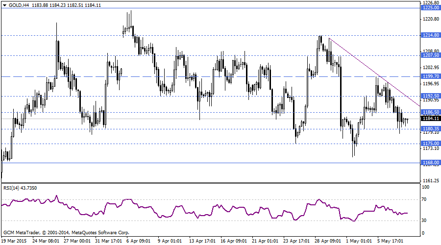Image resolution: width=441 pixels, height=245 pixels.
Task: Click the 1175.00 price level label
Action: point(431,144)
